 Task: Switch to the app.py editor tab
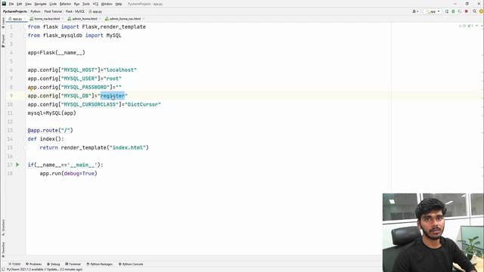16,19
